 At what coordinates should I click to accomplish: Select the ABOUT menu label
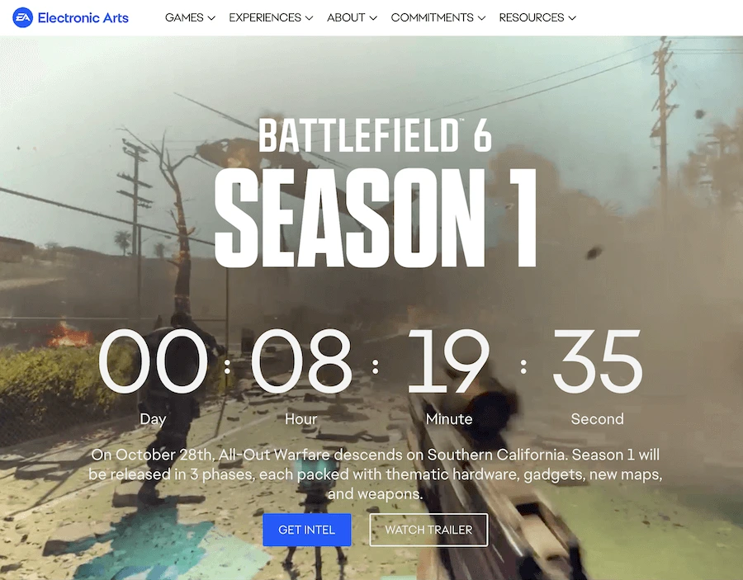346,17
